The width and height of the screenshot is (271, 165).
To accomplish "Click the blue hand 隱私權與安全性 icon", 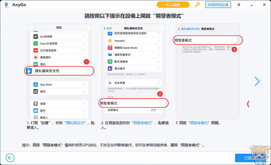I will click(x=29, y=71).
